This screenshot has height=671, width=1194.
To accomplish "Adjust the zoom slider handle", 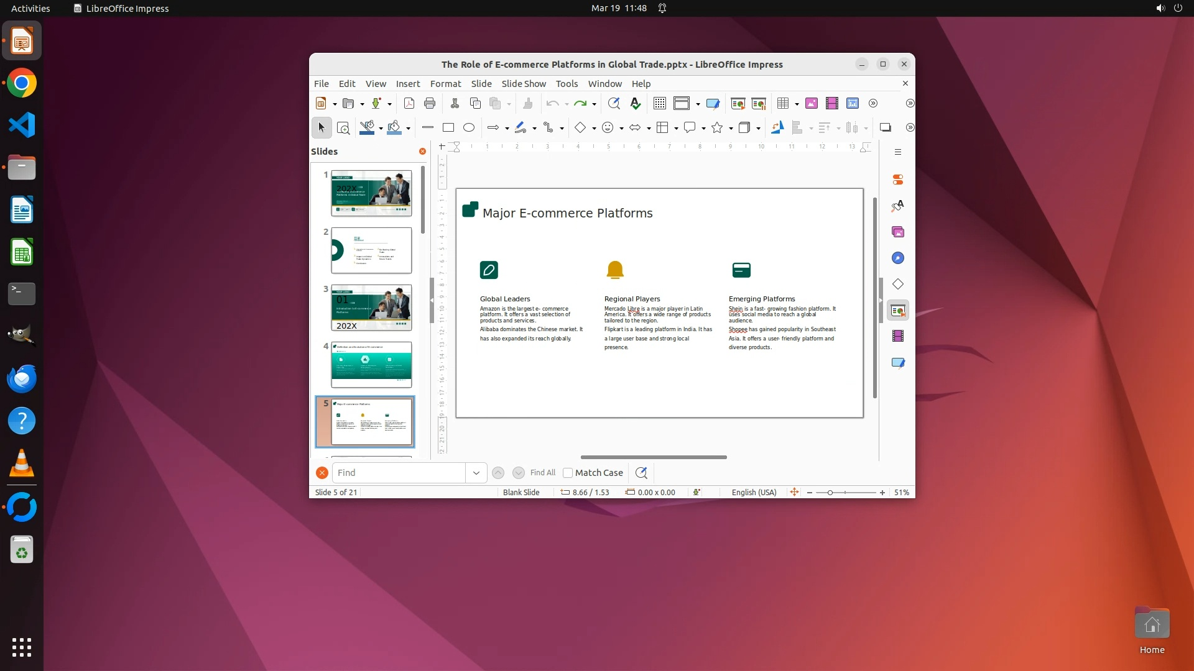I will [830, 493].
